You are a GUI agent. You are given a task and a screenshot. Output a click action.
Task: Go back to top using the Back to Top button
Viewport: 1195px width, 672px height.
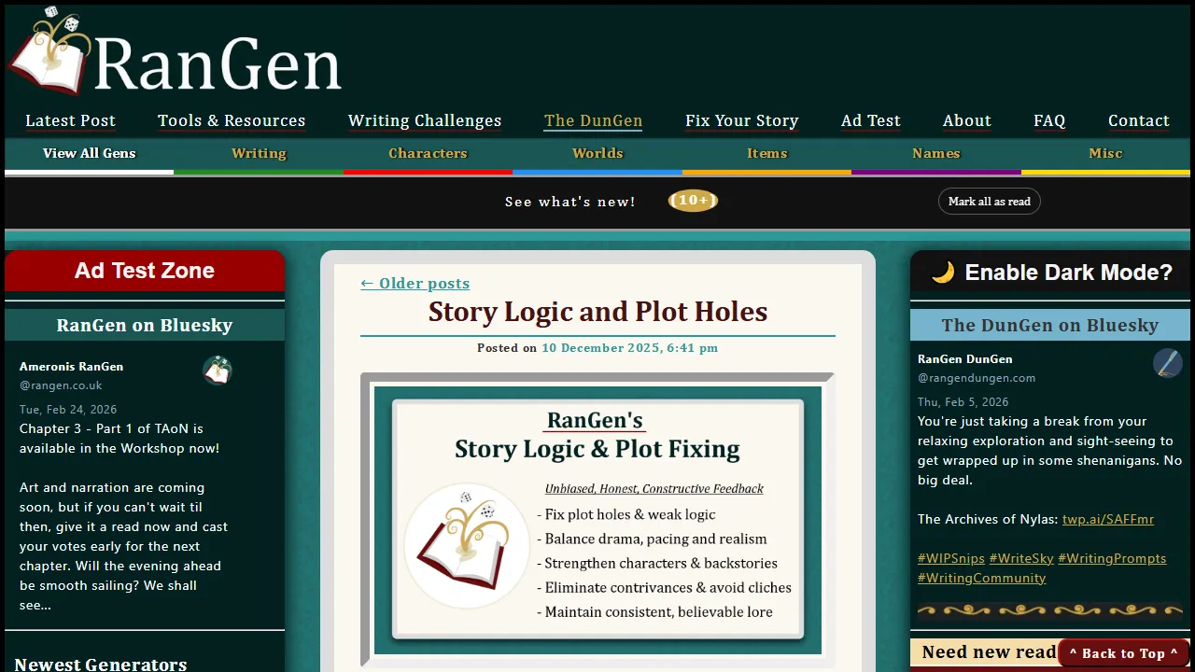(1124, 652)
